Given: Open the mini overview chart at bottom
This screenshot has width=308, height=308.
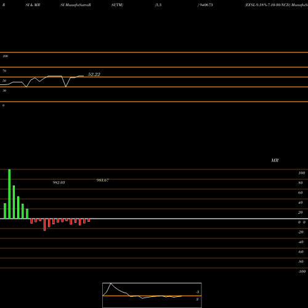Looking at the screenshot, I should (152, 295).
